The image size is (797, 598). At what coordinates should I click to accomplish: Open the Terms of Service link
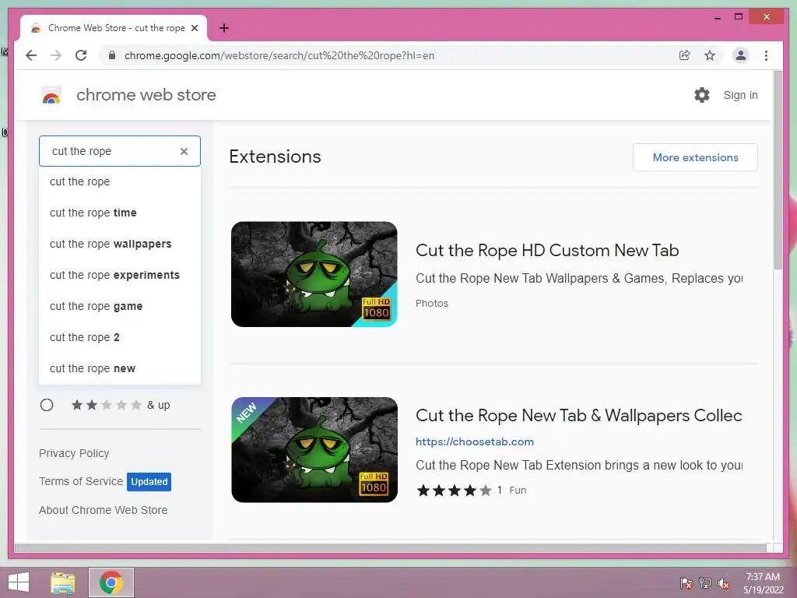(81, 481)
